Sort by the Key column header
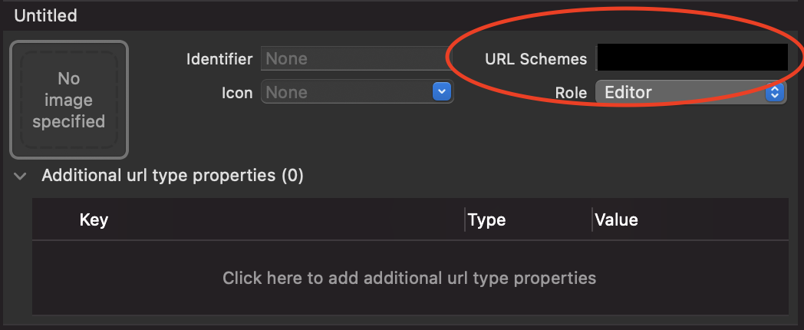Viewport: 804px width, 330px height. click(94, 220)
